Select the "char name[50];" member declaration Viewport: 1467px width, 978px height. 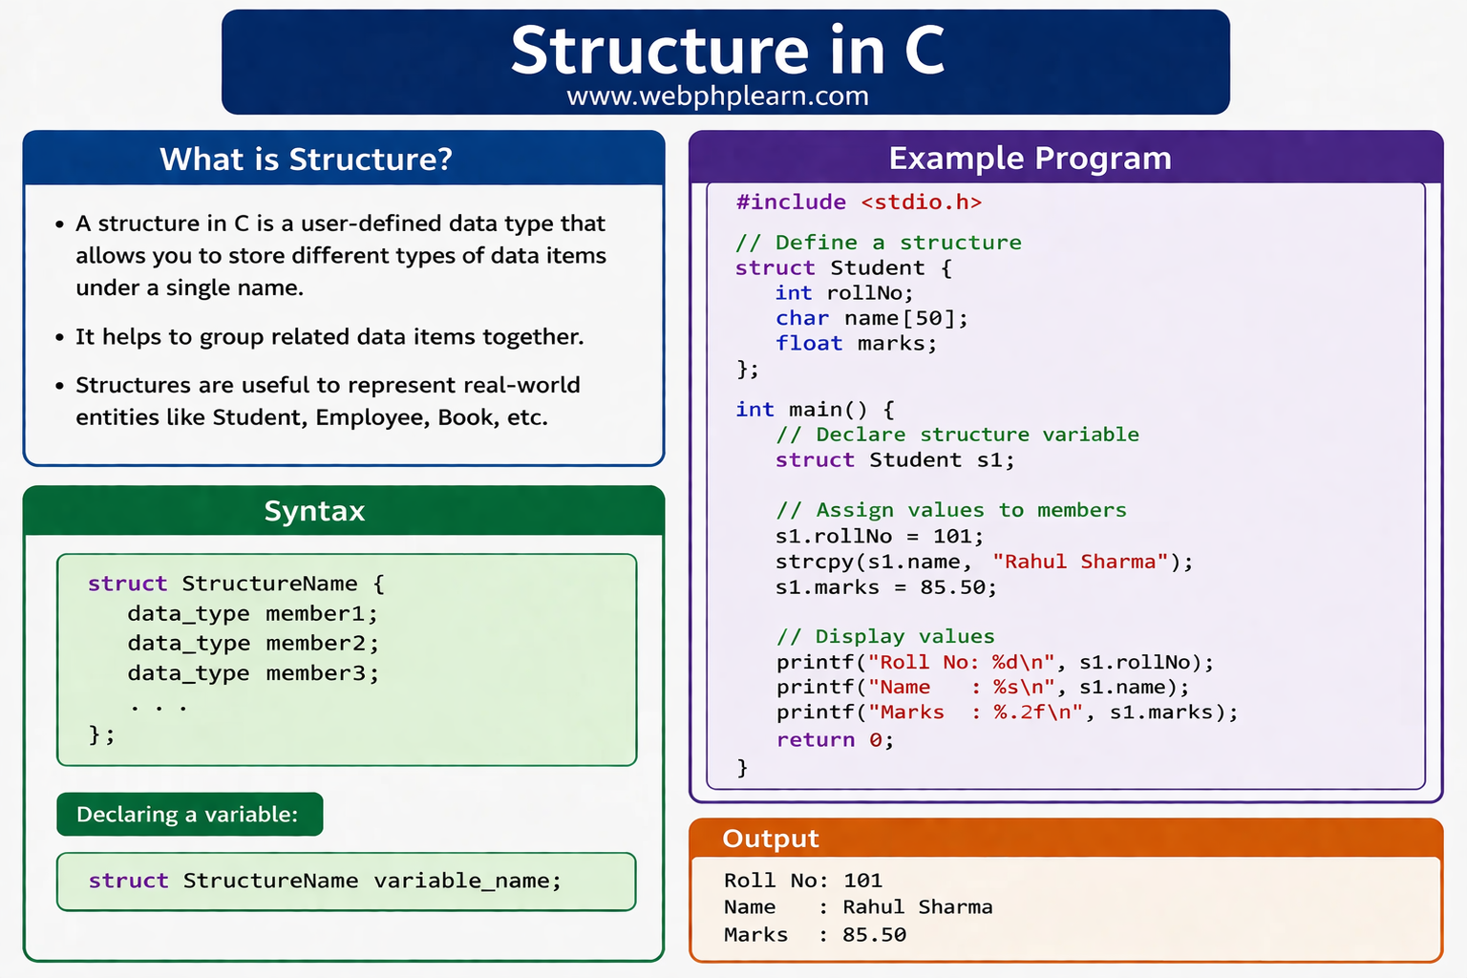tap(871, 318)
